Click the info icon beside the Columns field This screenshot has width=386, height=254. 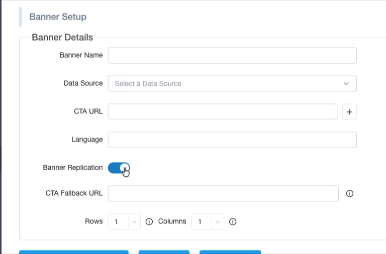click(233, 221)
